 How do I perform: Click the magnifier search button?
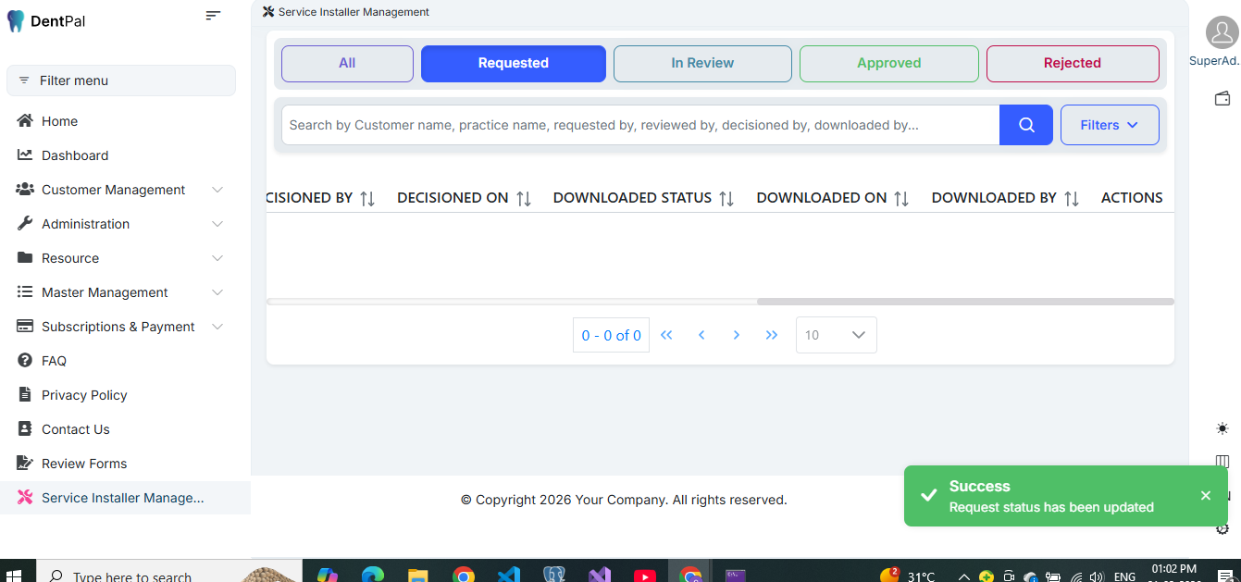1025,125
